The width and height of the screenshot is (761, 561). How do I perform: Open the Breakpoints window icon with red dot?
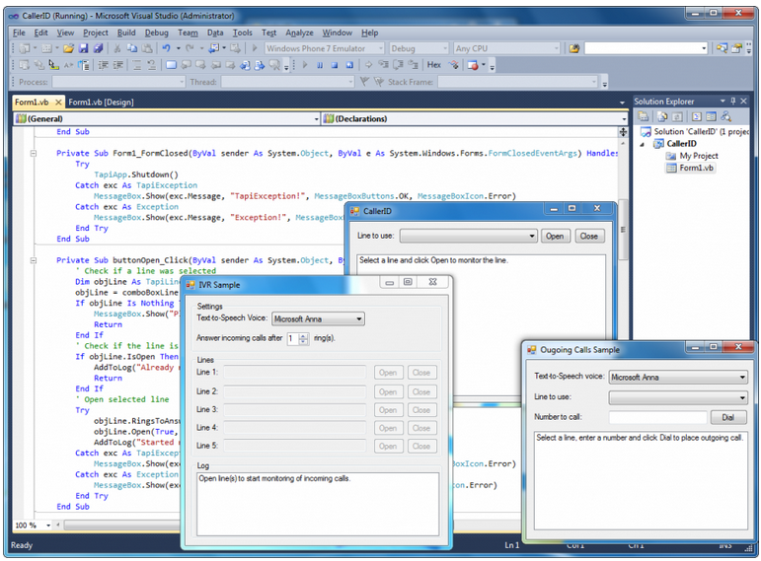pos(473,65)
